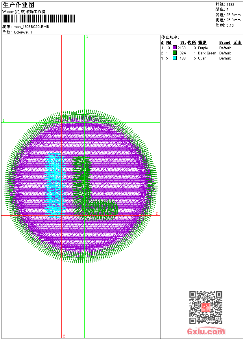Click the cyan letter I in the design
This screenshot has height=339, width=244.
tap(54, 186)
